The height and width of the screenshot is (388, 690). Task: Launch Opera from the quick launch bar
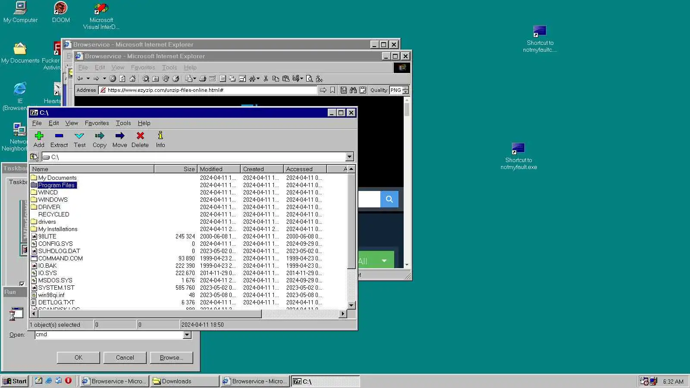pyautogui.click(x=68, y=381)
